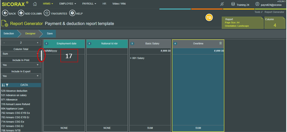Click column number 4 badge on Overtime
Image resolution: width=287 pixels, height=132 pixels.
pos(175,44)
